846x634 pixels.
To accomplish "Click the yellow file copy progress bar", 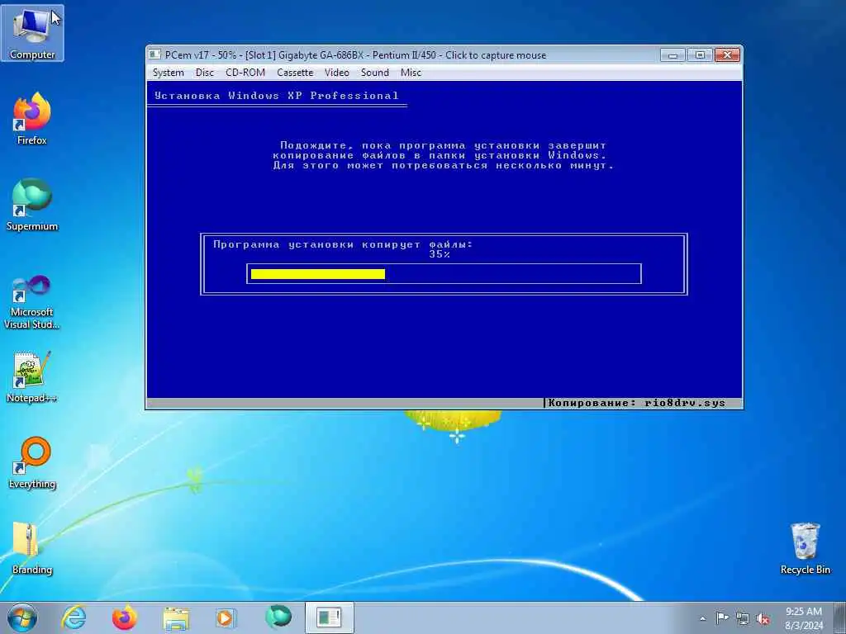I will point(318,274).
